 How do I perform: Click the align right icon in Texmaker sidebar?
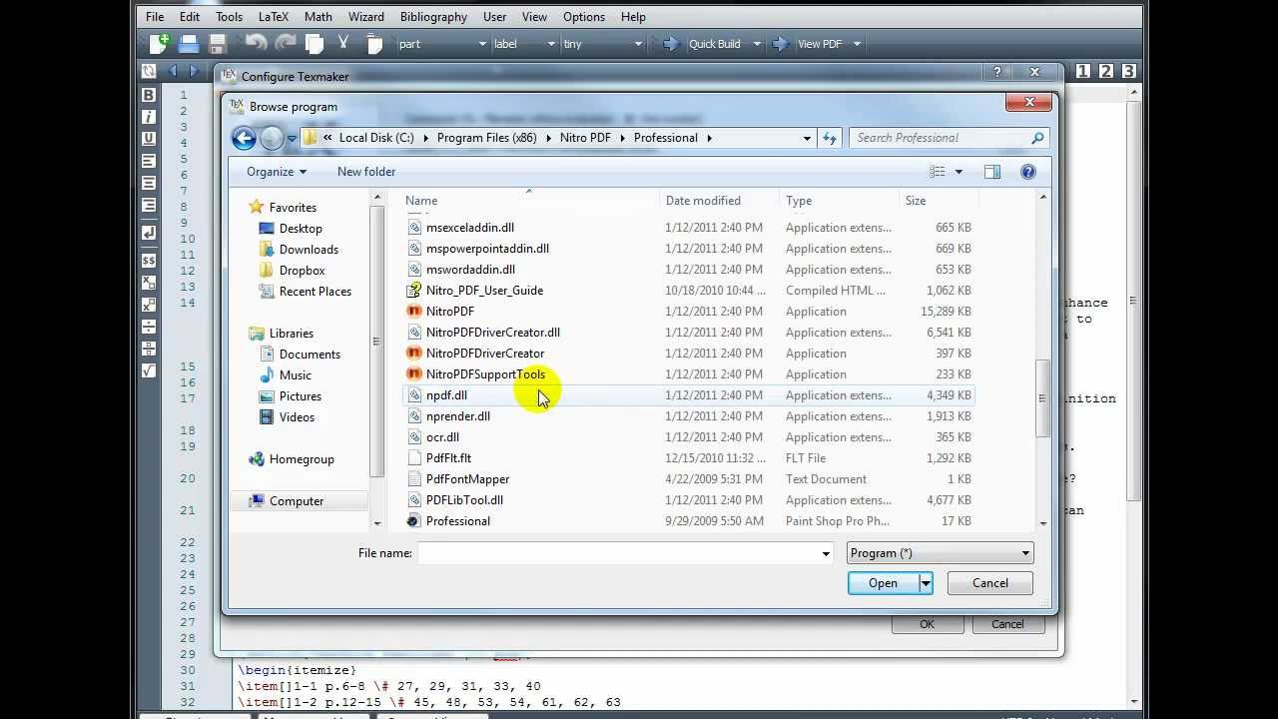pos(149,205)
